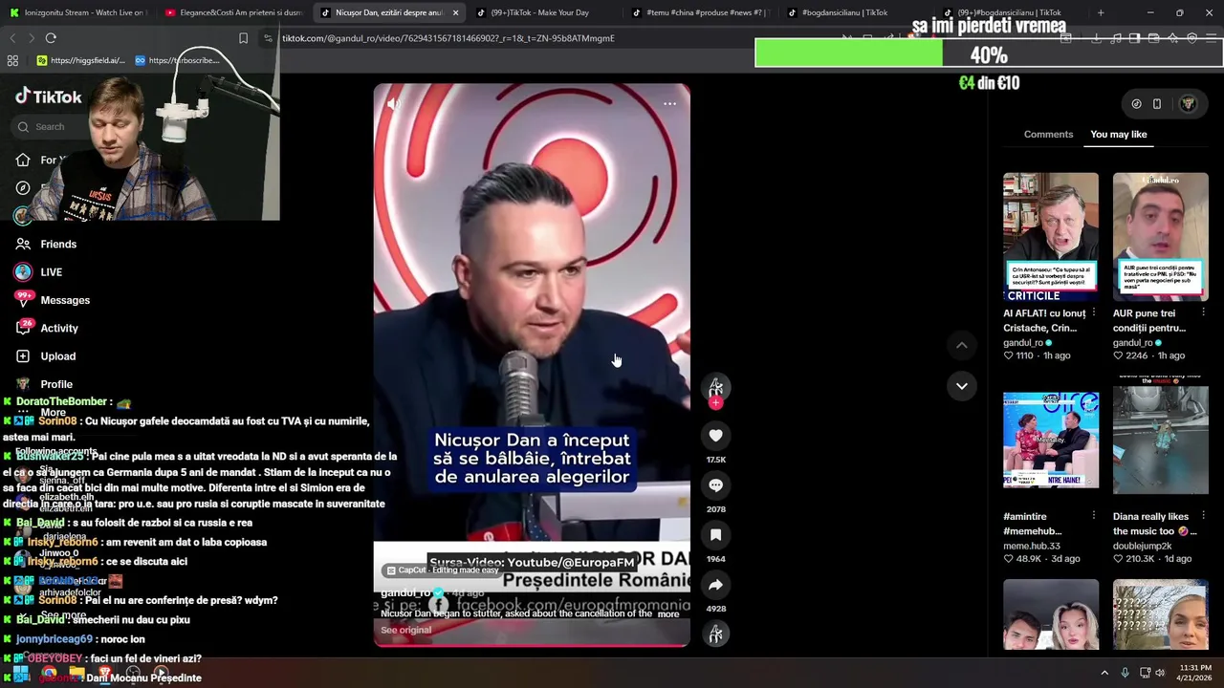
Task: Click the microphone tray icon
Action: click(1126, 673)
